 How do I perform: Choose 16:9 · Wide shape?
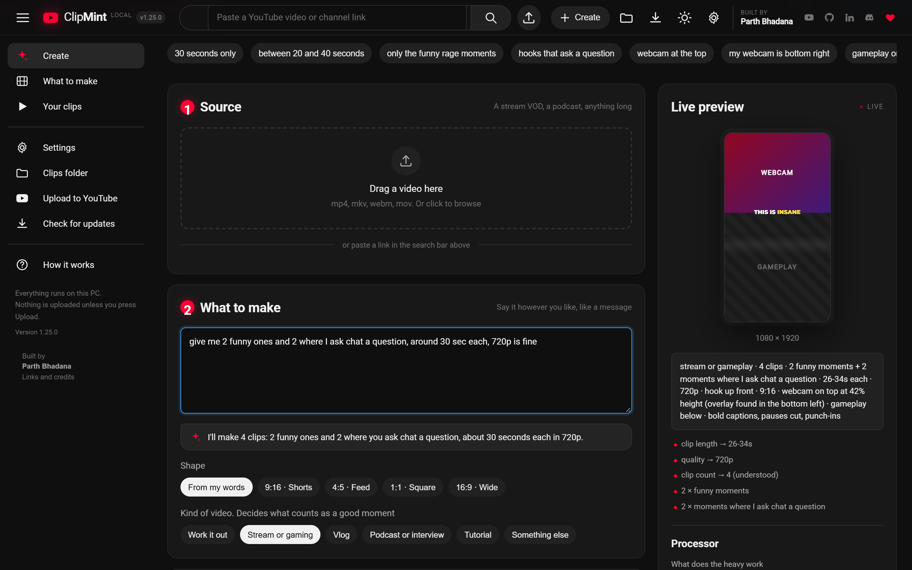pyautogui.click(x=477, y=487)
